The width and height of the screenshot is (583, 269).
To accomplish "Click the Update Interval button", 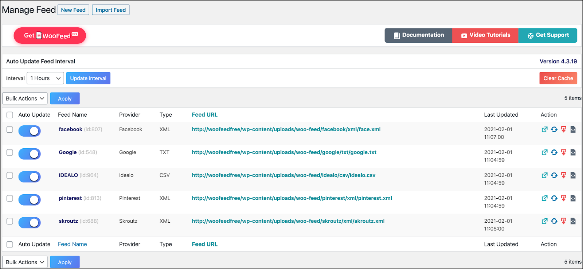I will coord(88,78).
